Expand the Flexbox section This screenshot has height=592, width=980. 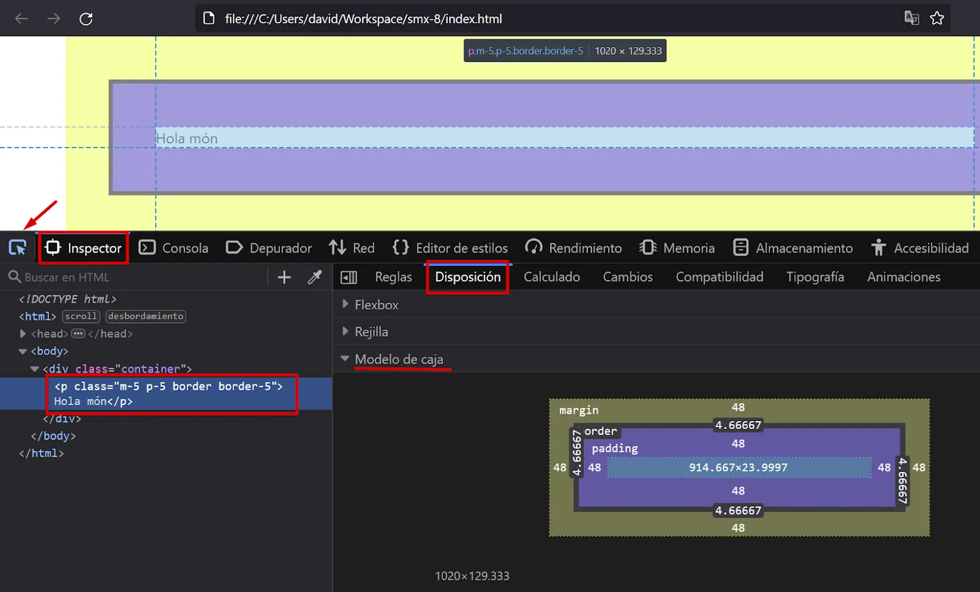pos(345,304)
